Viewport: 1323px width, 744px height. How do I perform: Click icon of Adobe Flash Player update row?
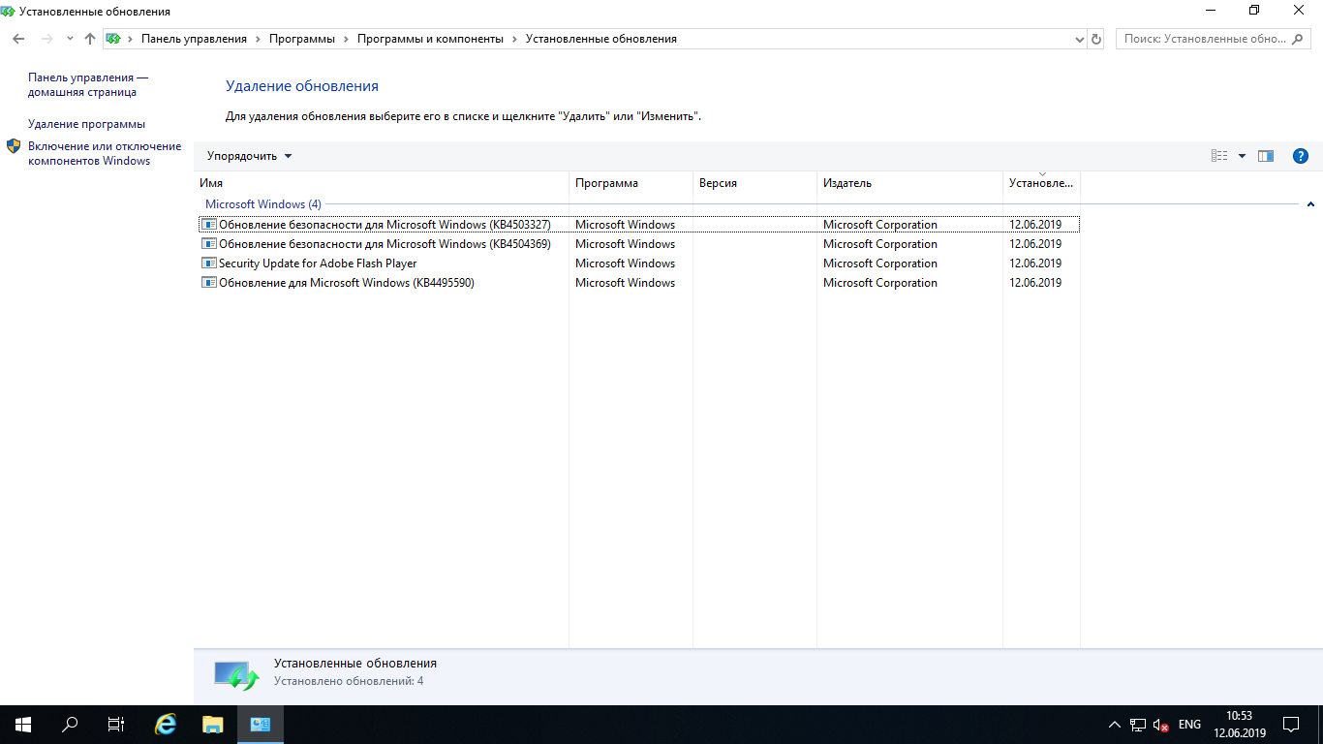(208, 263)
